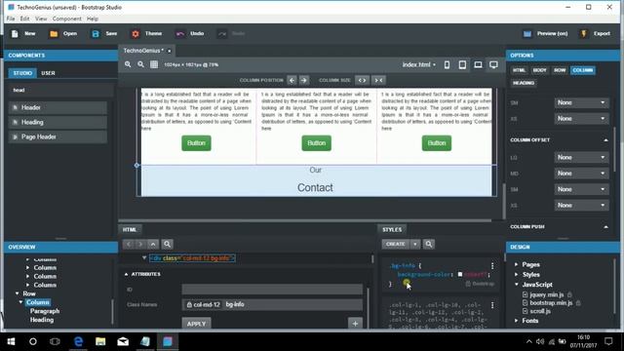The height and width of the screenshot is (351, 624).
Task: Select Page Header component
Action: (x=58, y=136)
